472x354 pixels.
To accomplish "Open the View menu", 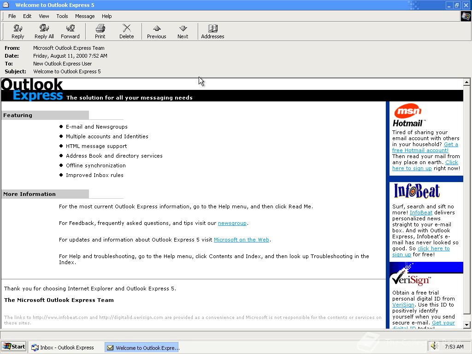I will pyautogui.click(x=44, y=16).
